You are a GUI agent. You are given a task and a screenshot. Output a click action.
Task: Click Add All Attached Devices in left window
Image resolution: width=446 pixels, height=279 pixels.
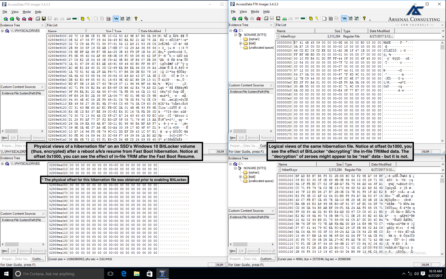pos(12,19)
